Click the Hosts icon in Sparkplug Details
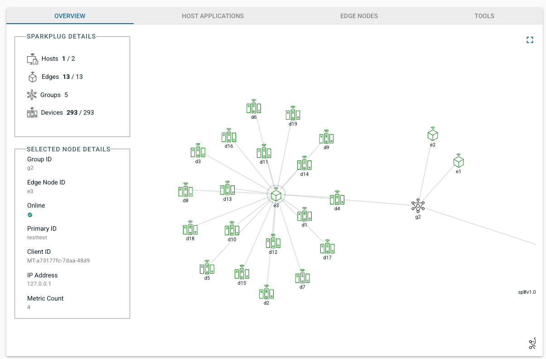The width and height of the screenshot is (546, 359). click(x=32, y=59)
